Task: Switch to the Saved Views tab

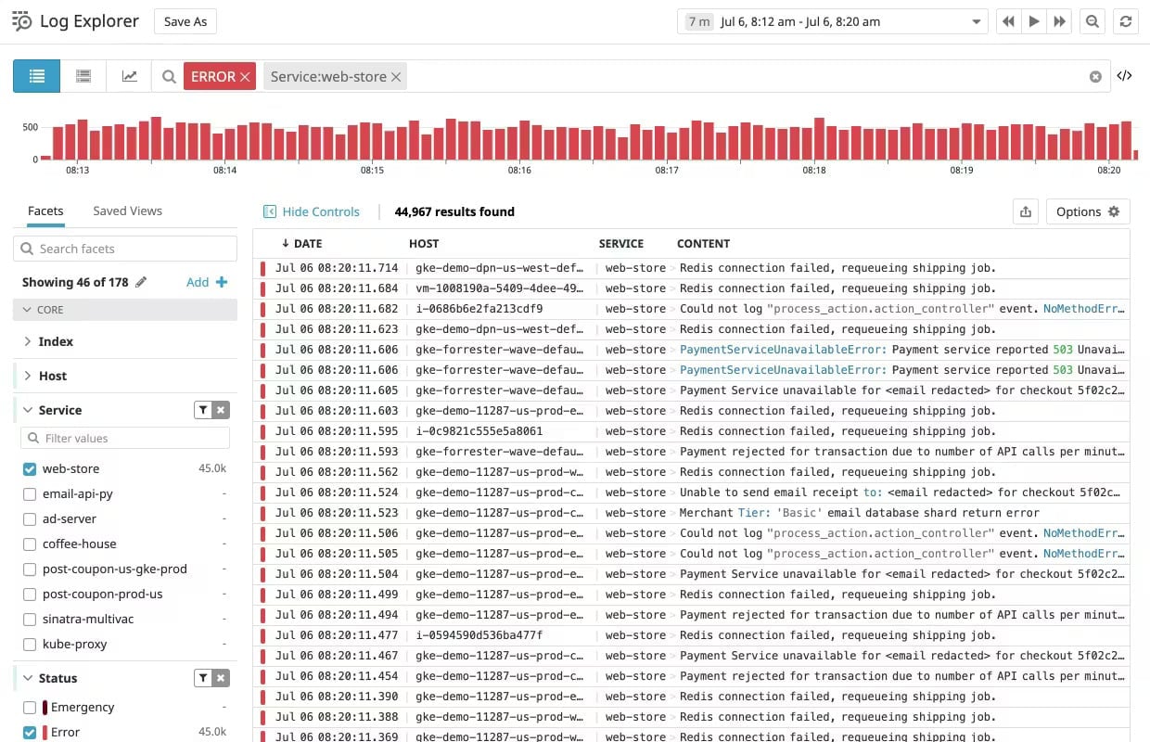Action: point(127,211)
